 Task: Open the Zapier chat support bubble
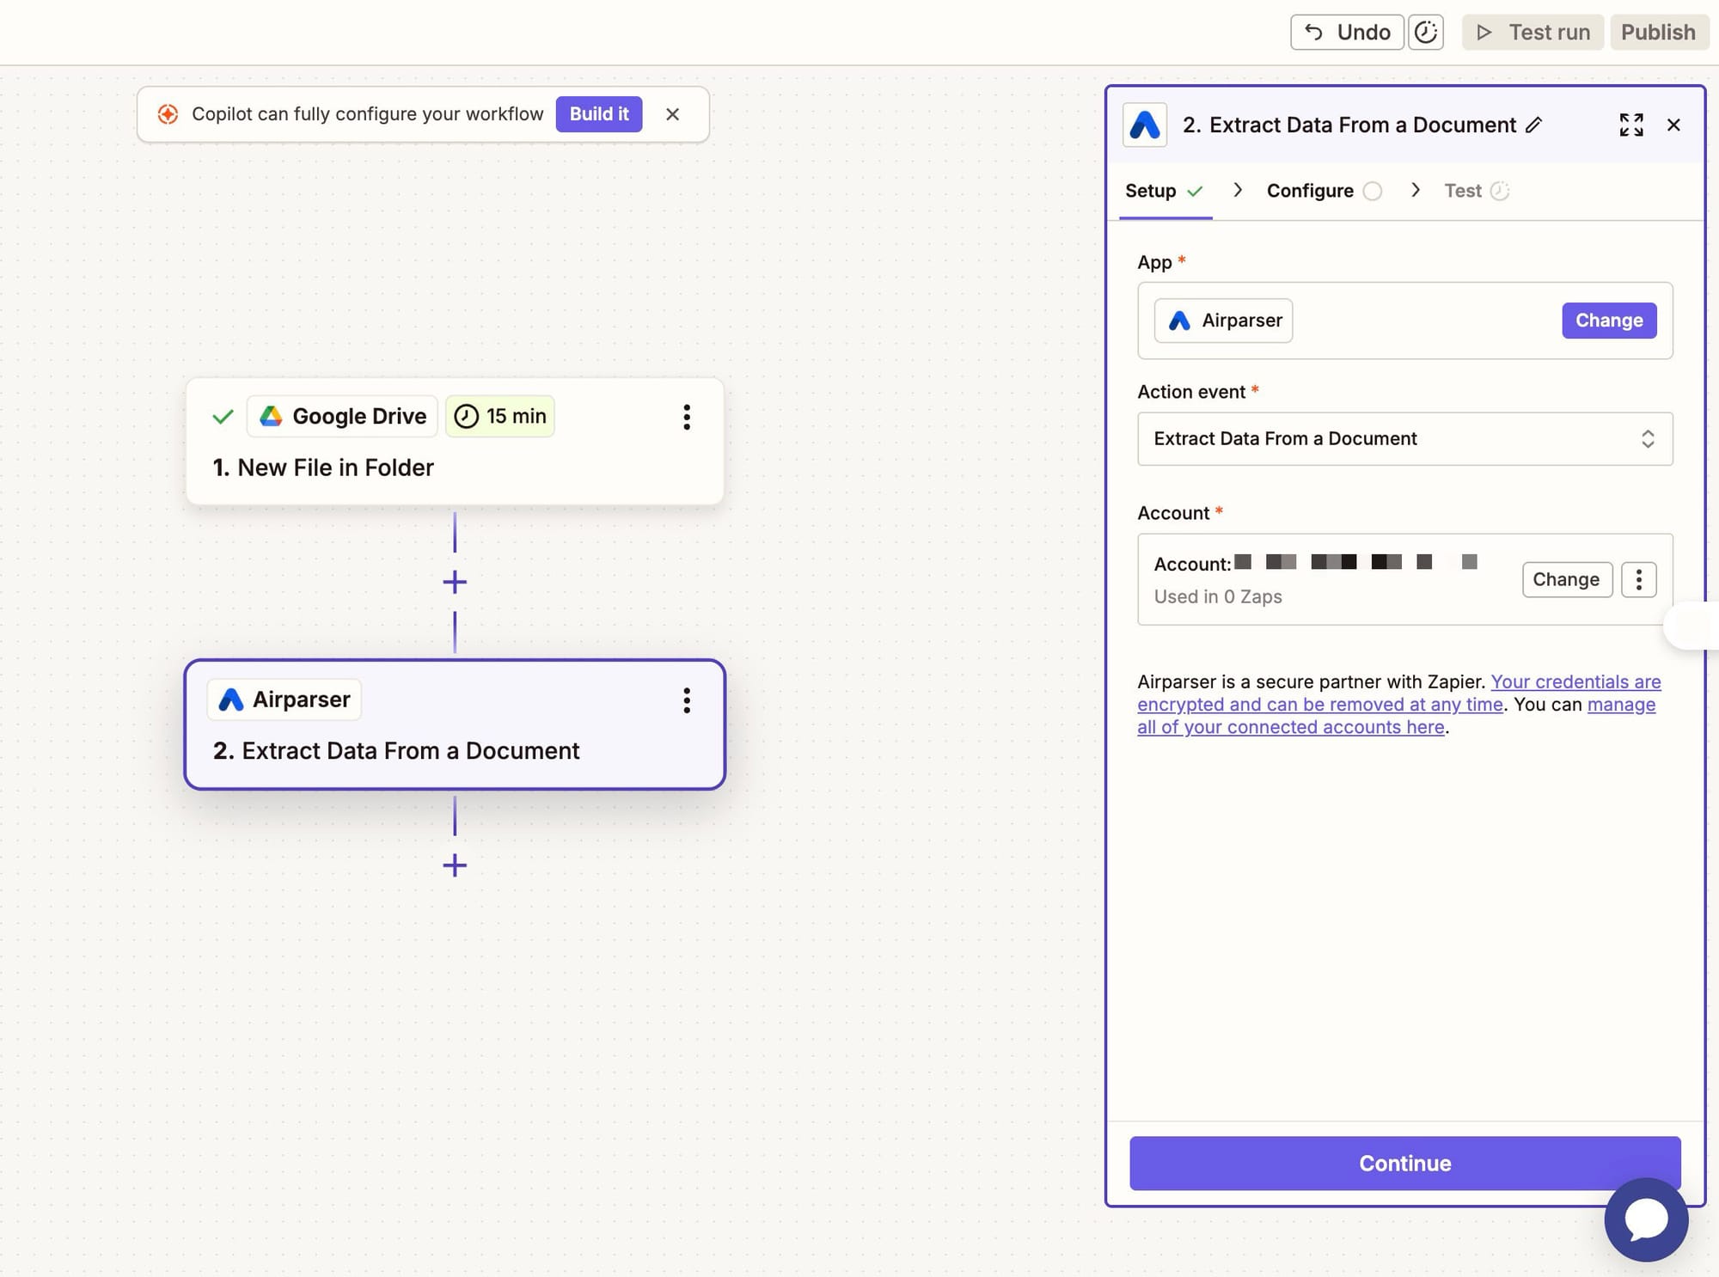point(1645,1219)
